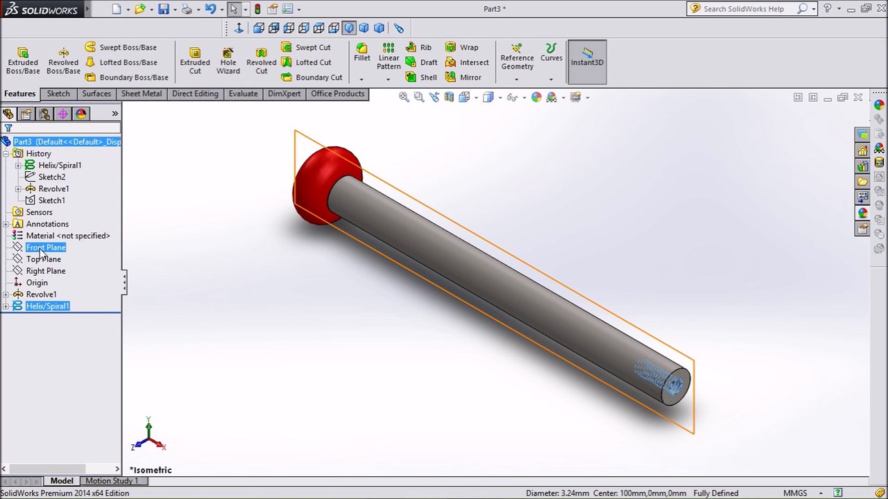Open the Reference Geometry tool
Image resolution: width=888 pixels, height=499 pixels.
click(x=517, y=57)
